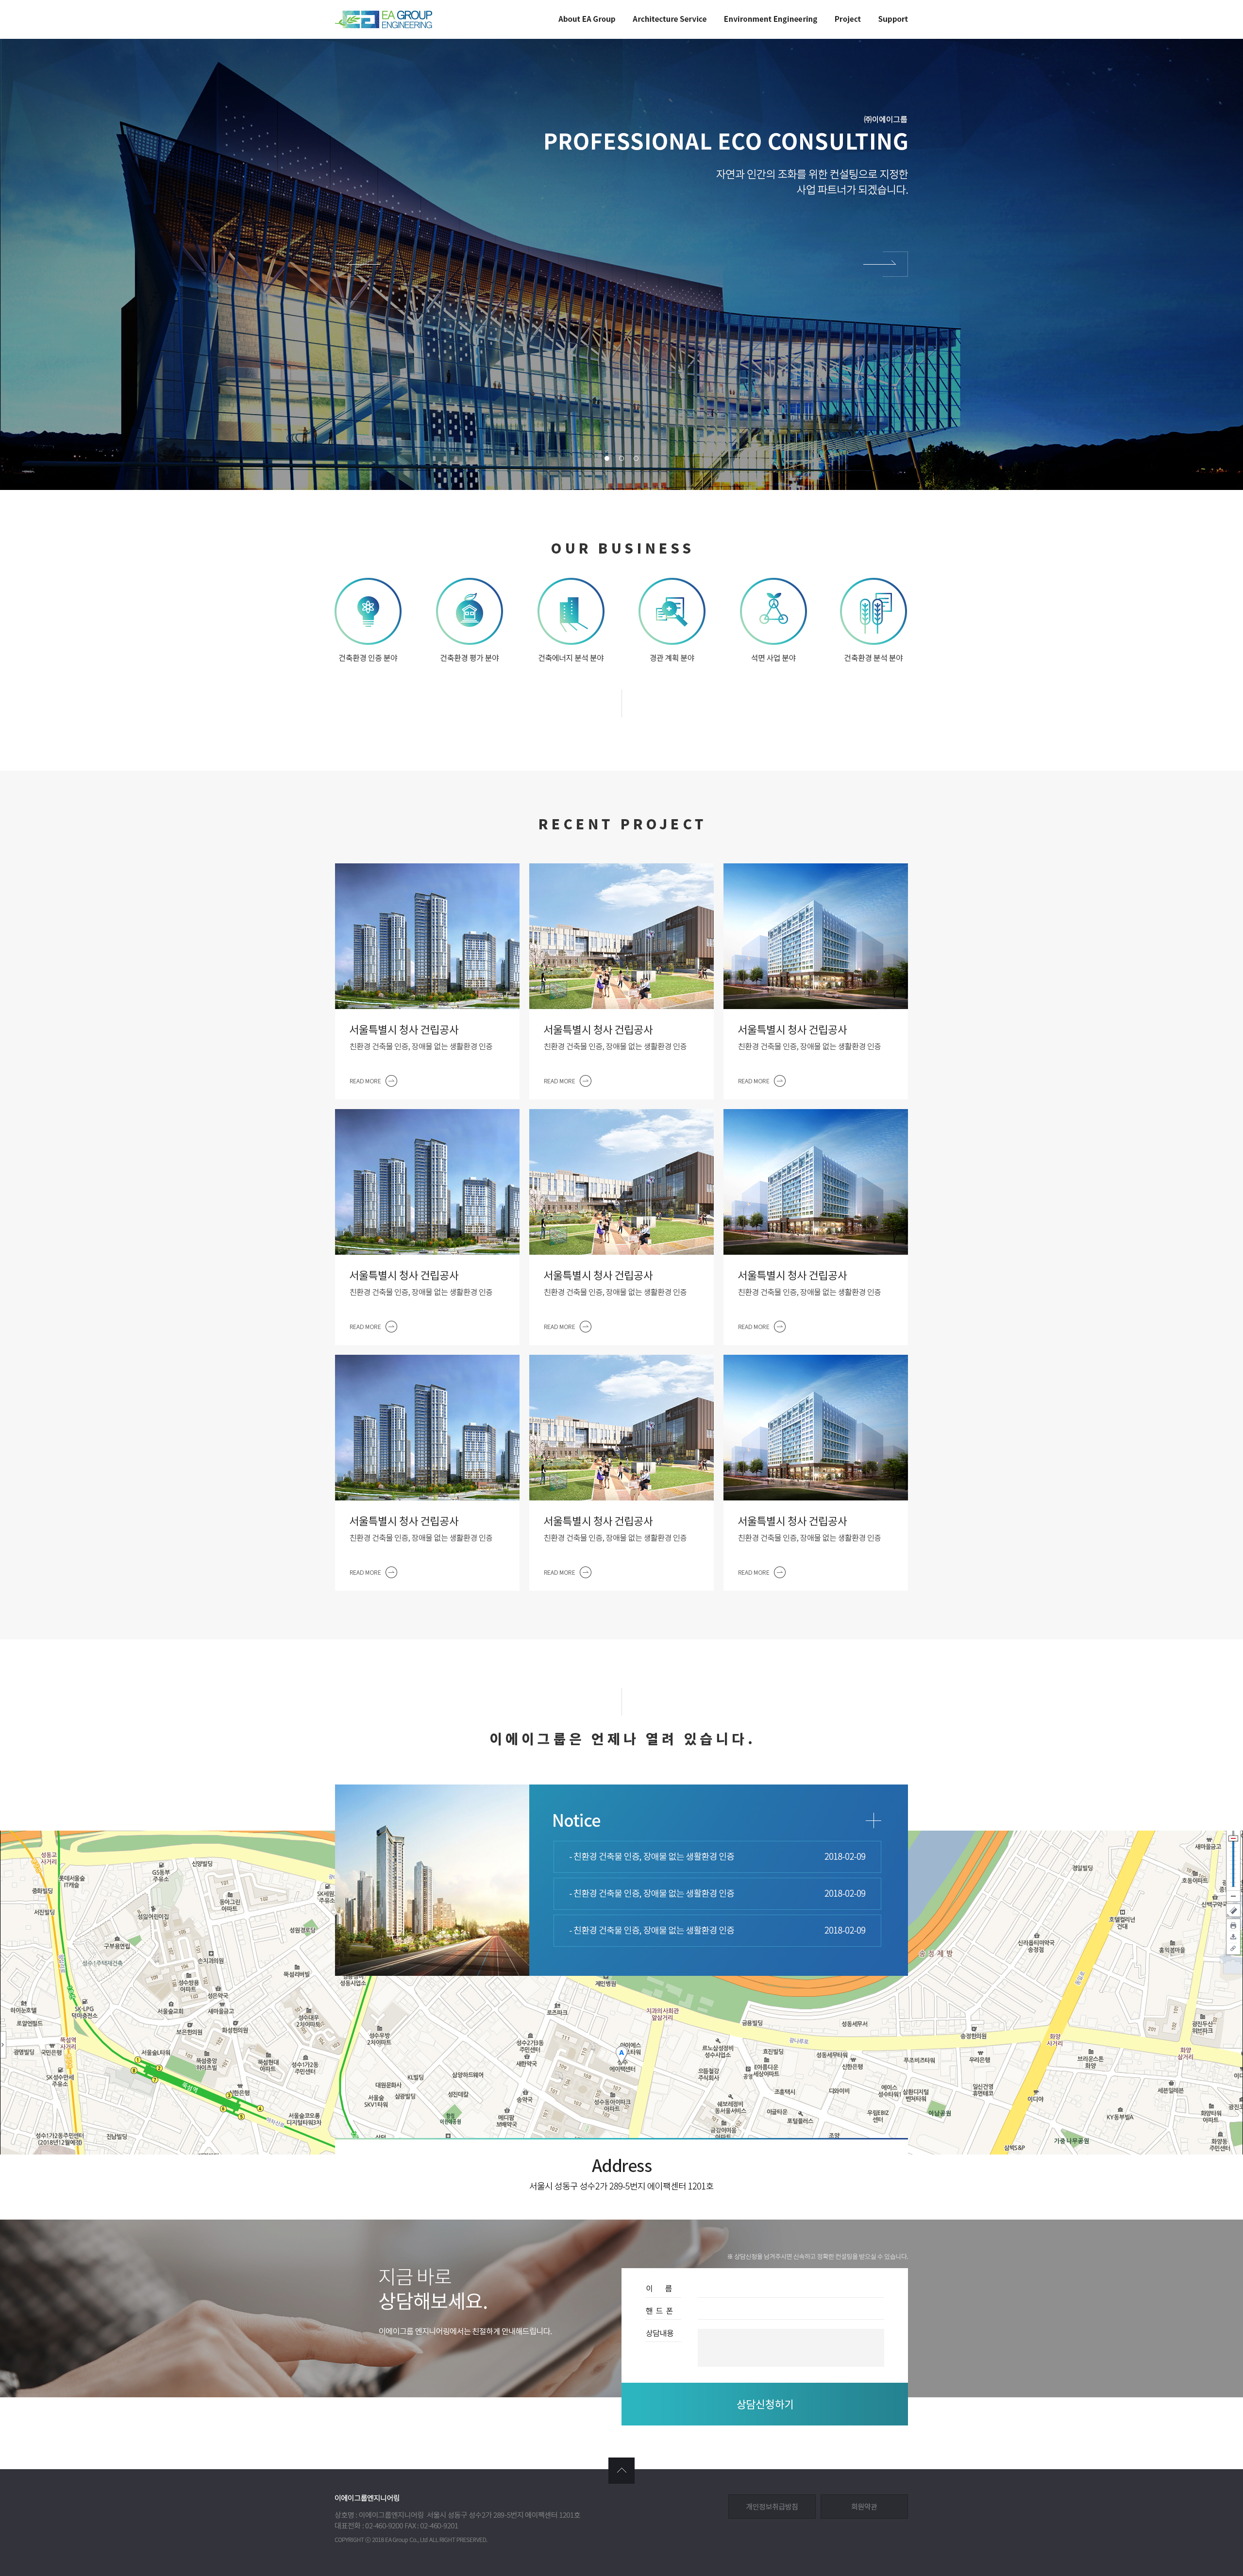Select the map distance ruler tool
1243x2576 pixels.
tap(1233, 1910)
